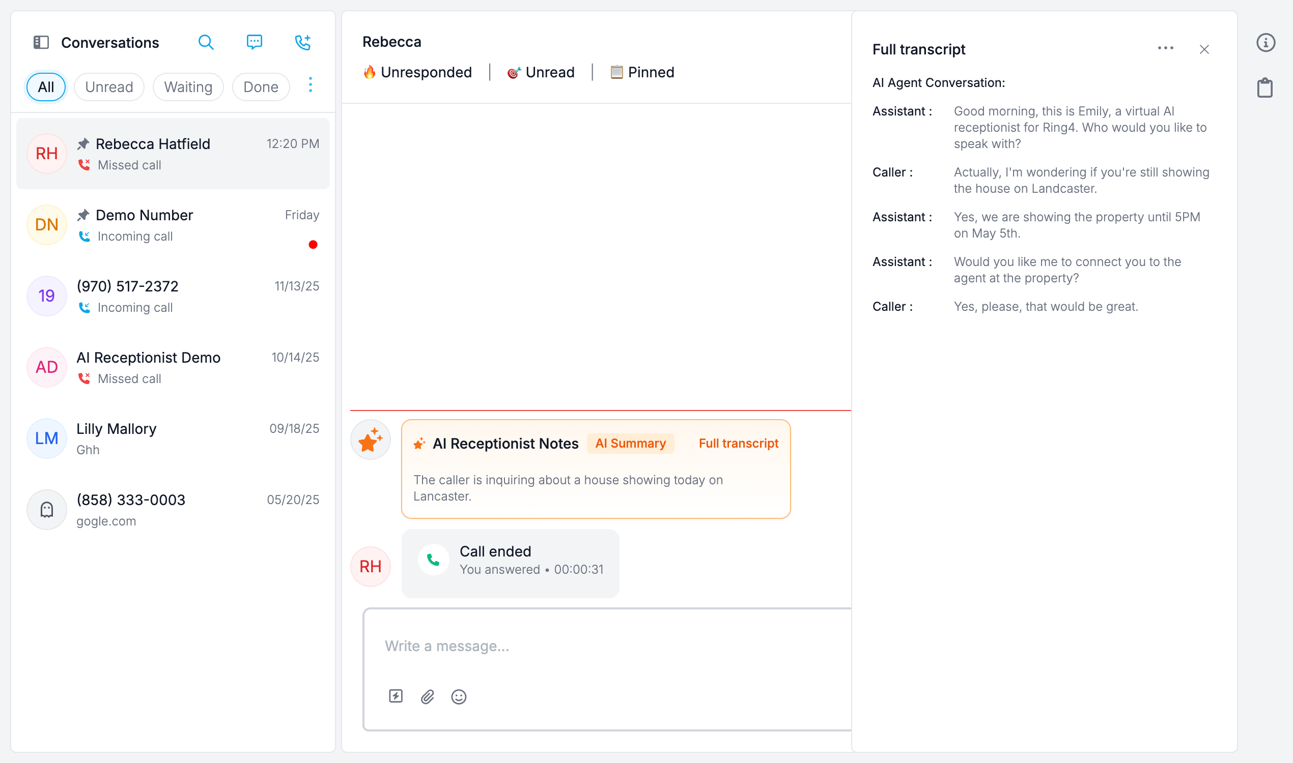Open more filter options vertical dots
Image resolution: width=1293 pixels, height=763 pixels.
(x=310, y=85)
